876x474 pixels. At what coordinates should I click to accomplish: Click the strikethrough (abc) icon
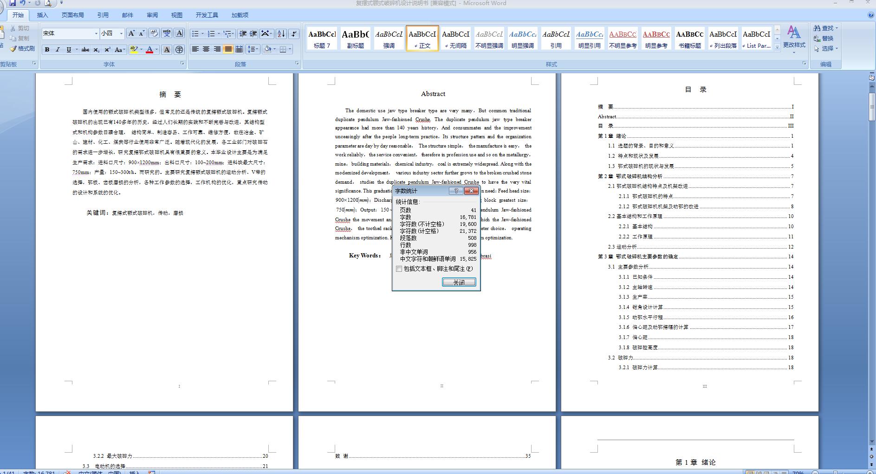click(x=85, y=49)
